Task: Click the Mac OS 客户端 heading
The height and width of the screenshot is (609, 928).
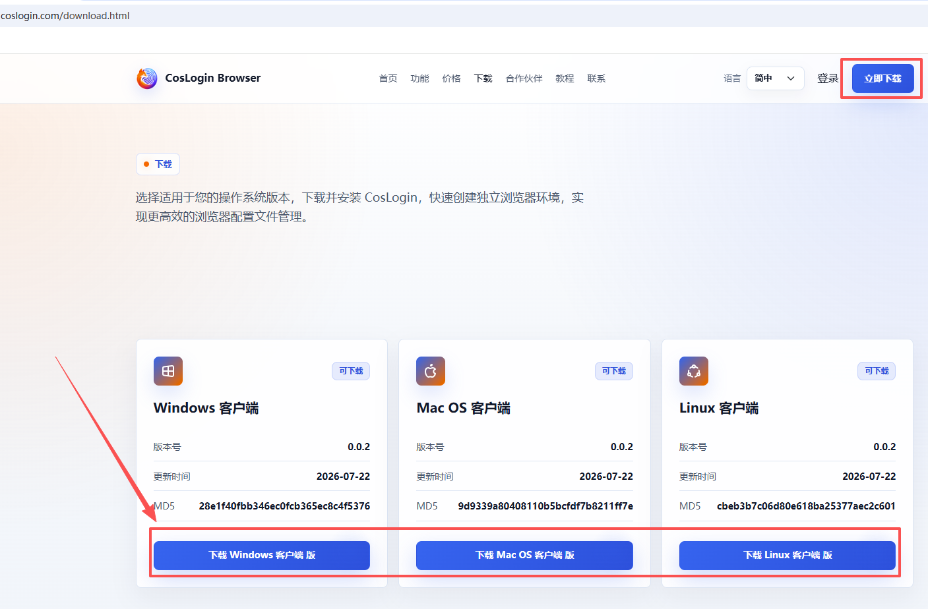Action: pos(463,408)
